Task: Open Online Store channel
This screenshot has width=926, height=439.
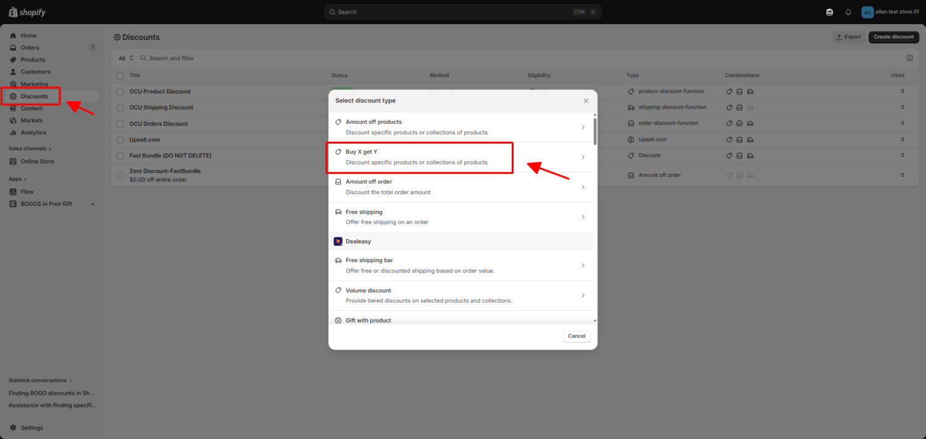Action: pos(37,162)
